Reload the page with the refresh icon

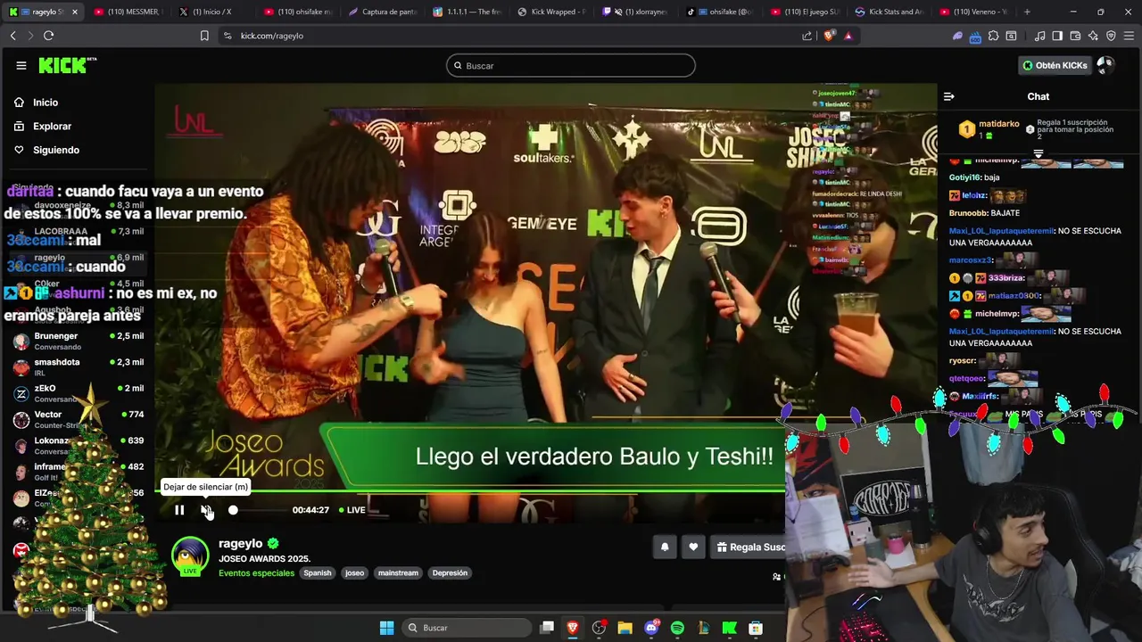(x=48, y=36)
